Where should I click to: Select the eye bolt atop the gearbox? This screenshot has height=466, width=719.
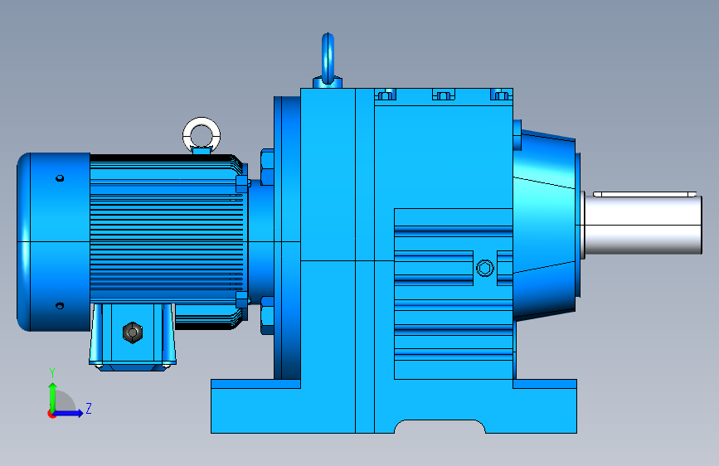tap(328, 60)
